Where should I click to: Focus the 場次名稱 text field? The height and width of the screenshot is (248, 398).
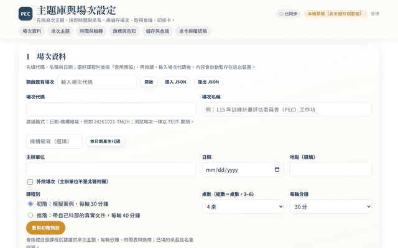point(287,110)
